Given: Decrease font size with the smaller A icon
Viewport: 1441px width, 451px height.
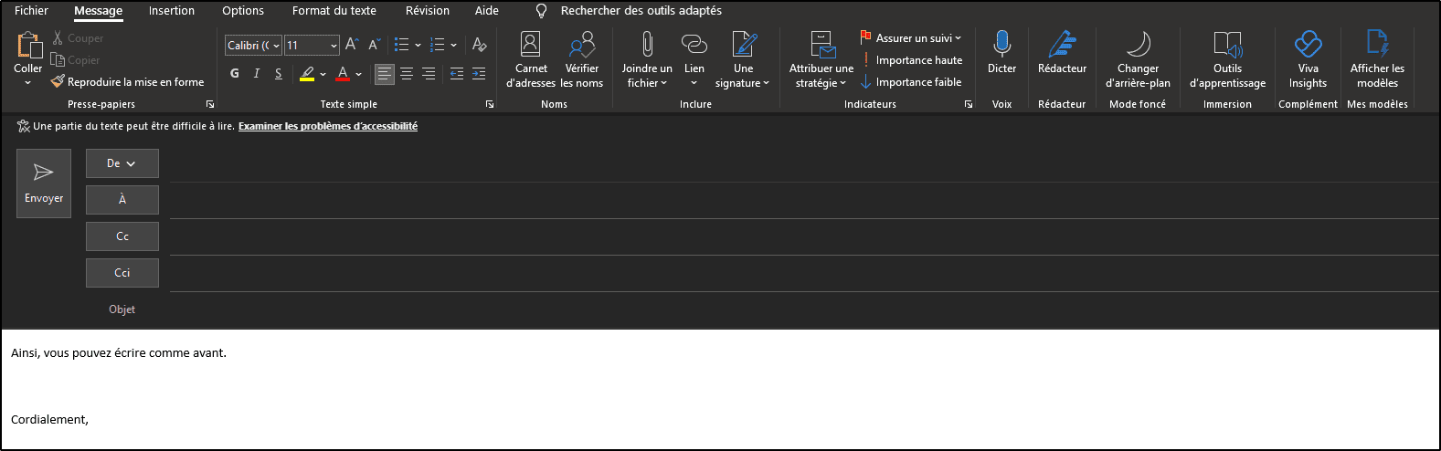Looking at the screenshot, I should pyautogui.click(x=374, y=45).
